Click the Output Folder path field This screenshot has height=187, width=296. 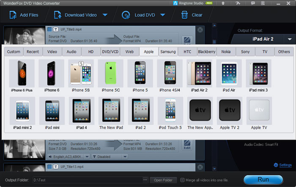88,180
